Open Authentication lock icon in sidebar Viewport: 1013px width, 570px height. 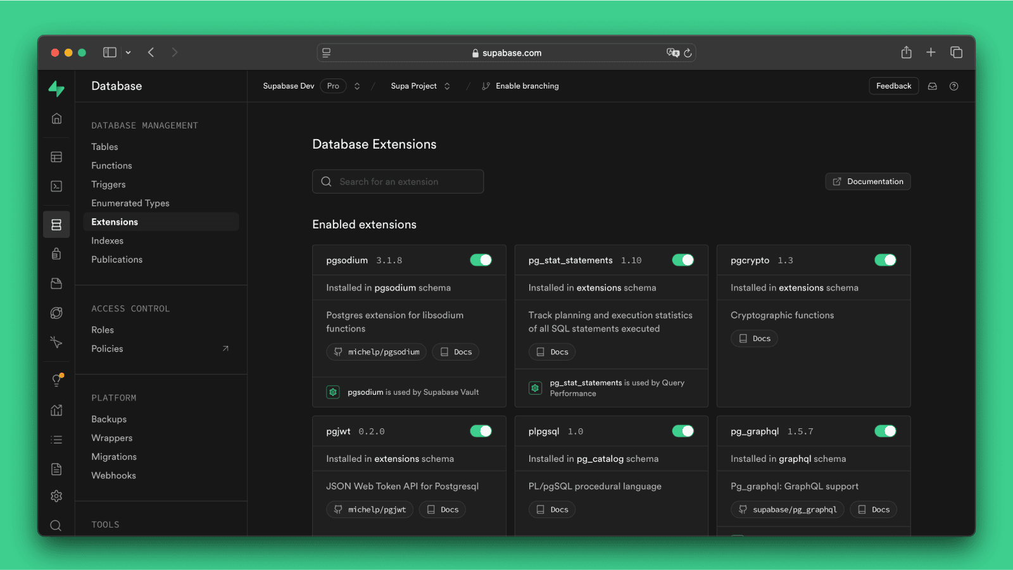point(56,254)
